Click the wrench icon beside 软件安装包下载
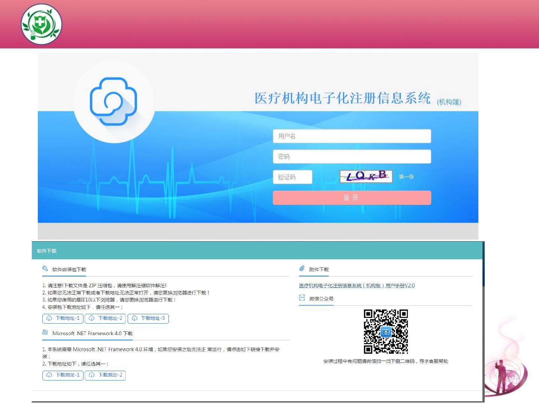The width and height of the screenshot is (539, 404). click(x=45, y=269)
